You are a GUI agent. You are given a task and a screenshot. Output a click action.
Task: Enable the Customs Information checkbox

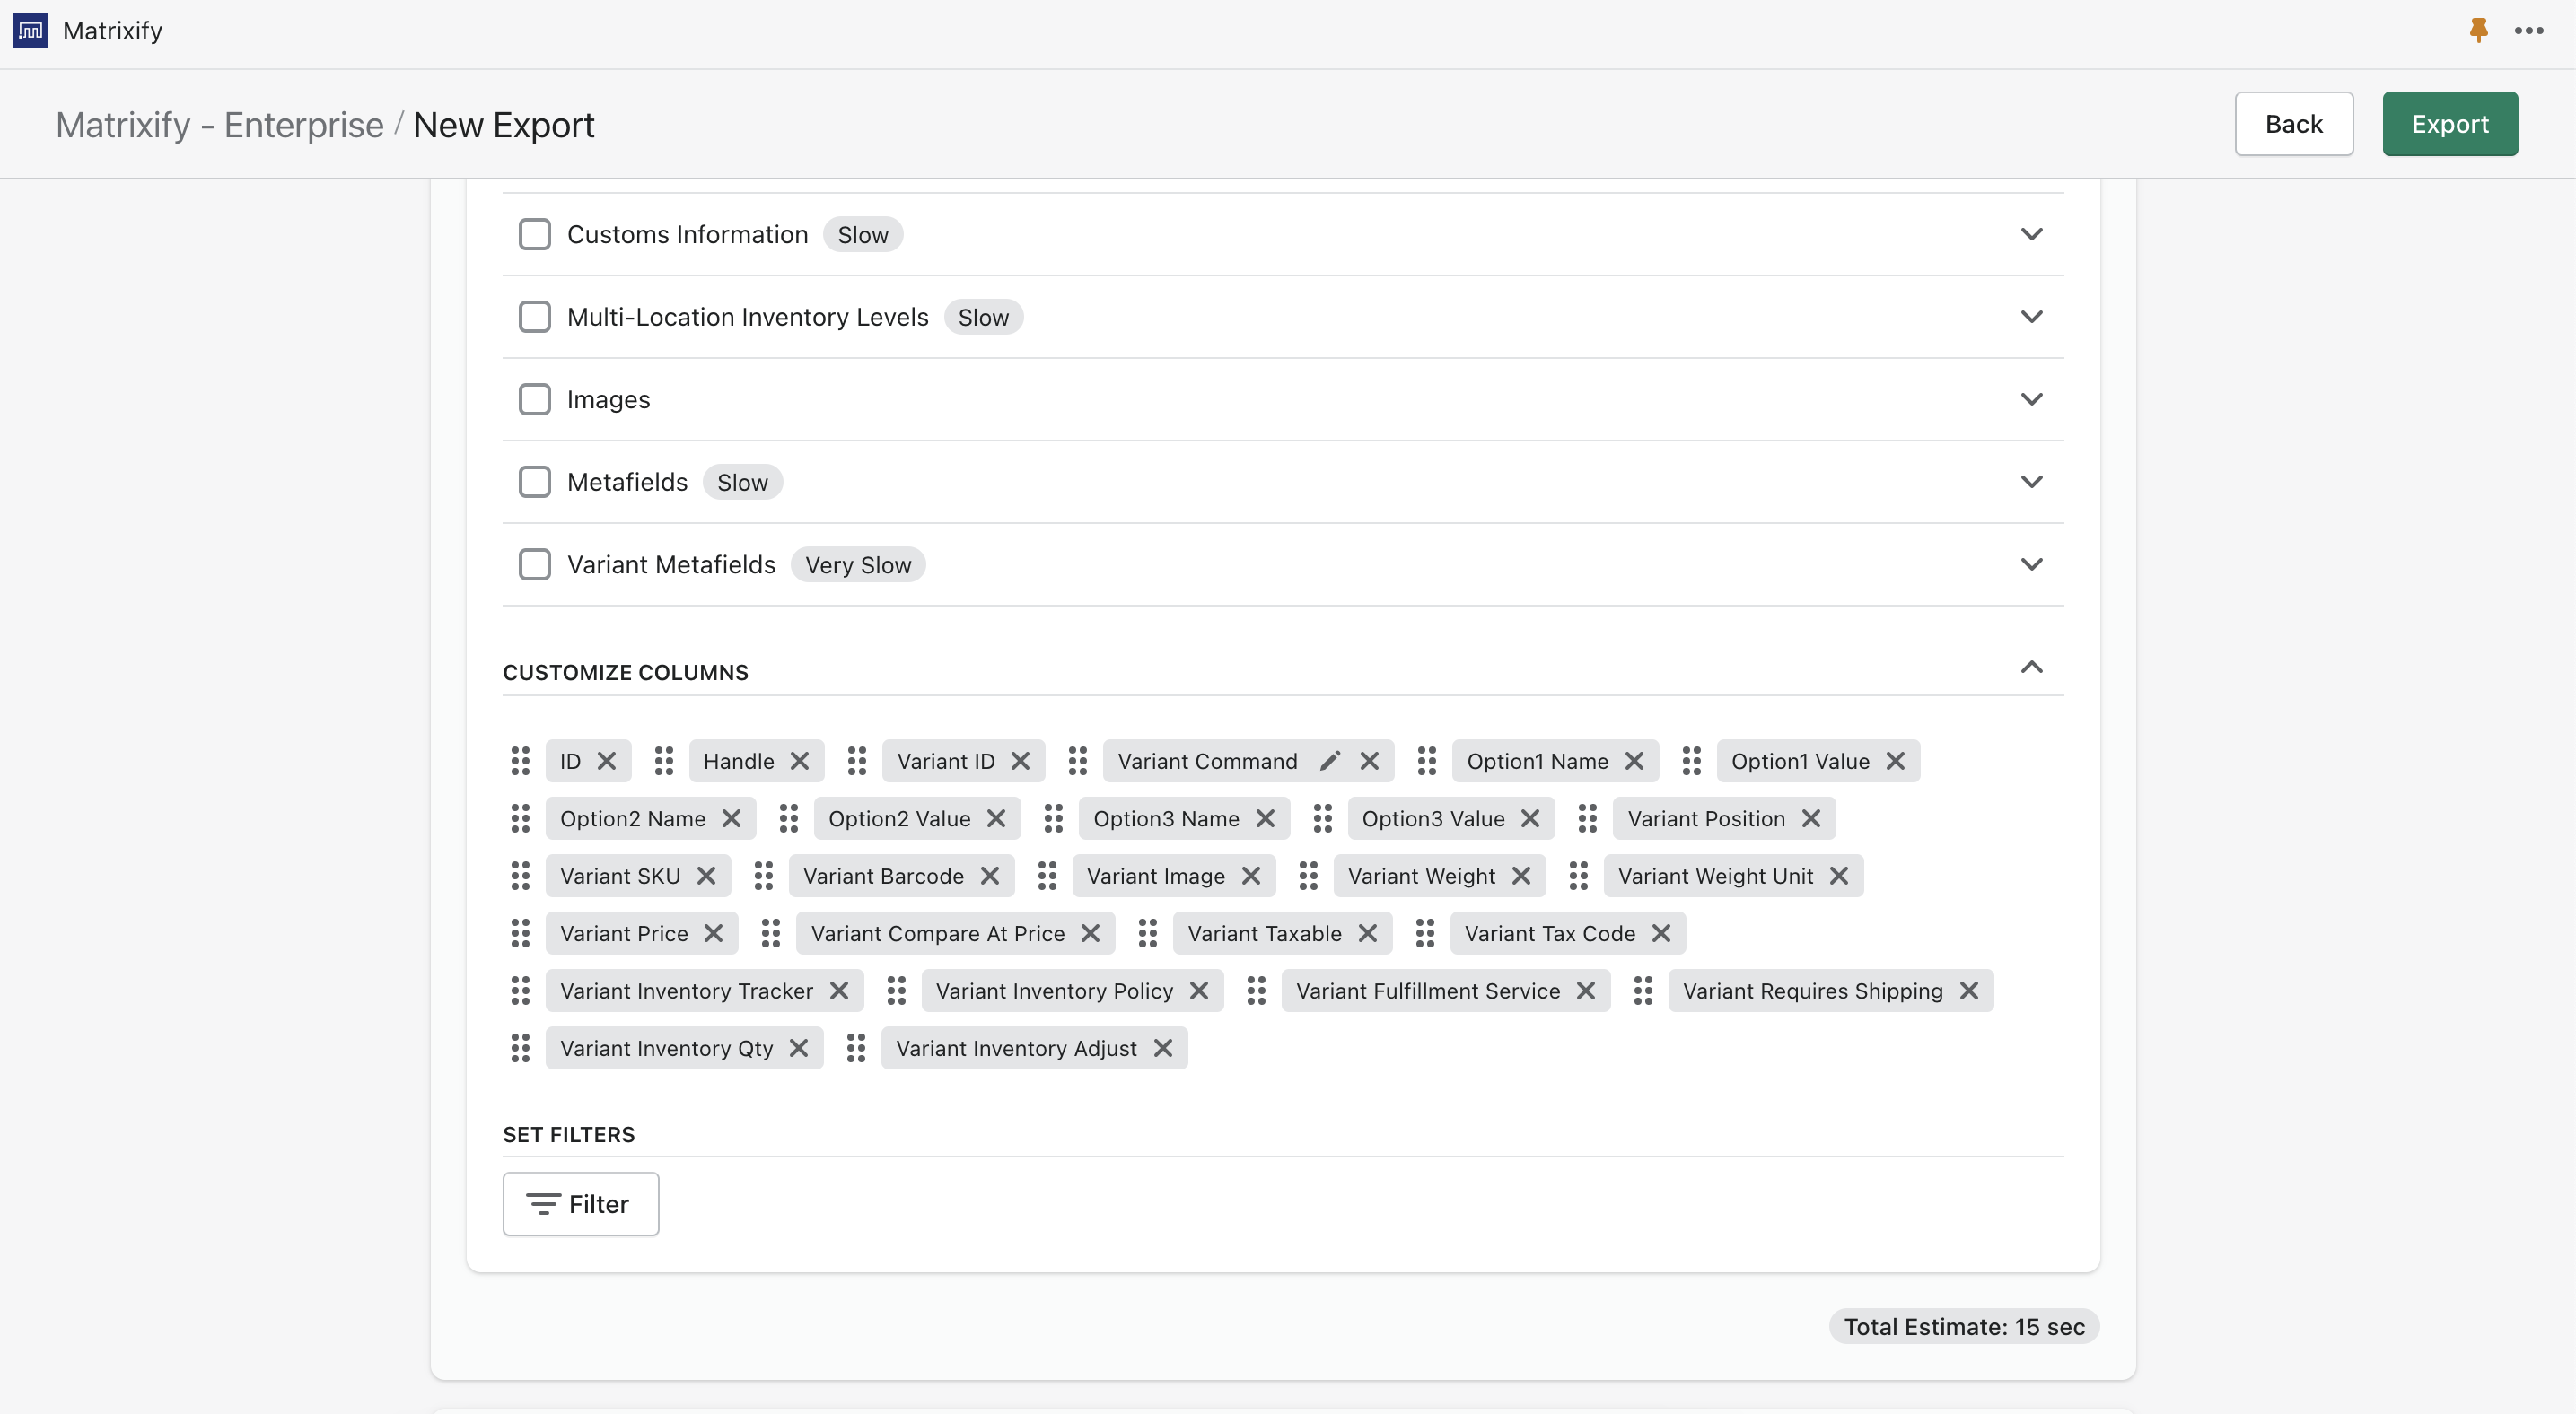535,235
